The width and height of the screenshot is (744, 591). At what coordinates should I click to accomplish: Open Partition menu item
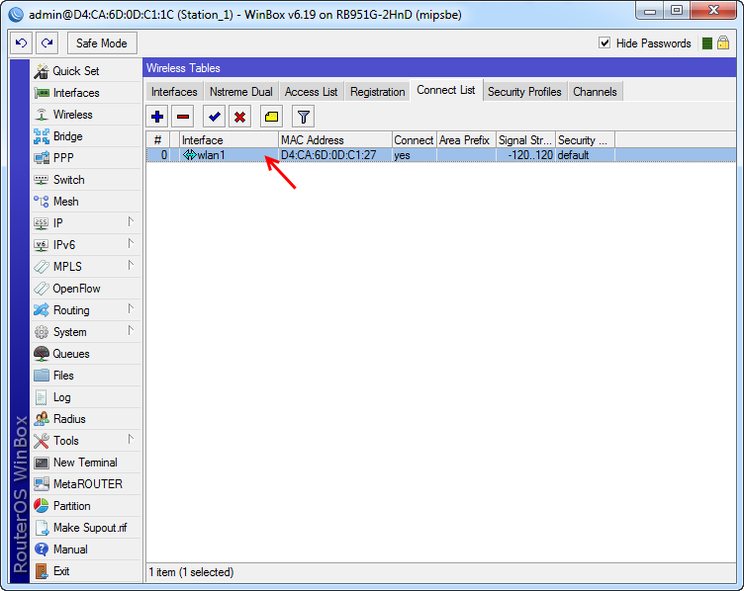[86, 506]
